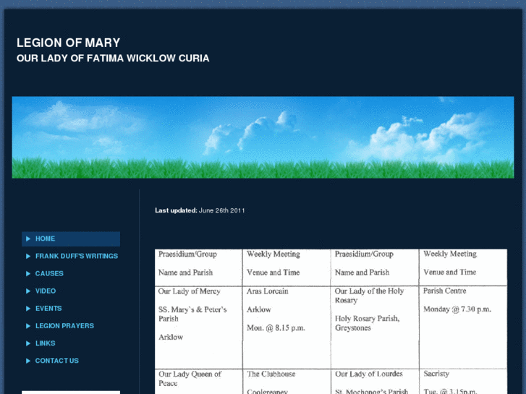Select the Mon. @ 8.15 p.m. text
The width and height of the screenshot is (526, 394).
[276, 328]
